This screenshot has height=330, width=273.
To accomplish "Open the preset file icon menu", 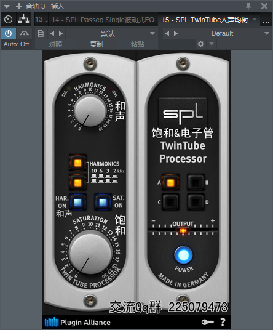I will point(41,33).
